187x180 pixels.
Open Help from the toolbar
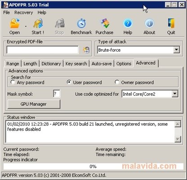(x=128, y=23)
